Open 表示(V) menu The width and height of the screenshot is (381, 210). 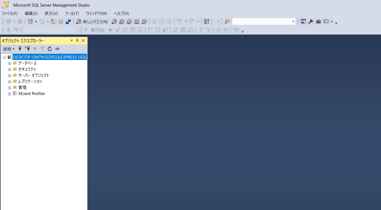pyautogui.click(x=51, y=13)
